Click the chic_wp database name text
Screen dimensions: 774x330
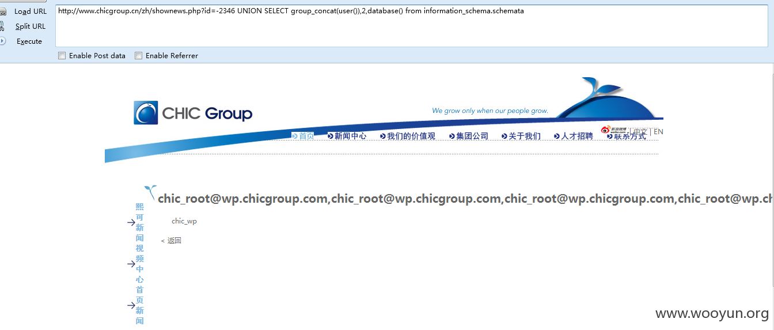(x=184, y=221)
